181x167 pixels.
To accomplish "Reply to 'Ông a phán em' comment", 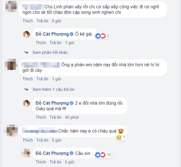I will [42, 79].
